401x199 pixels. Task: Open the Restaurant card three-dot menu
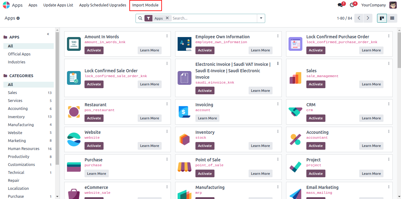167,104
